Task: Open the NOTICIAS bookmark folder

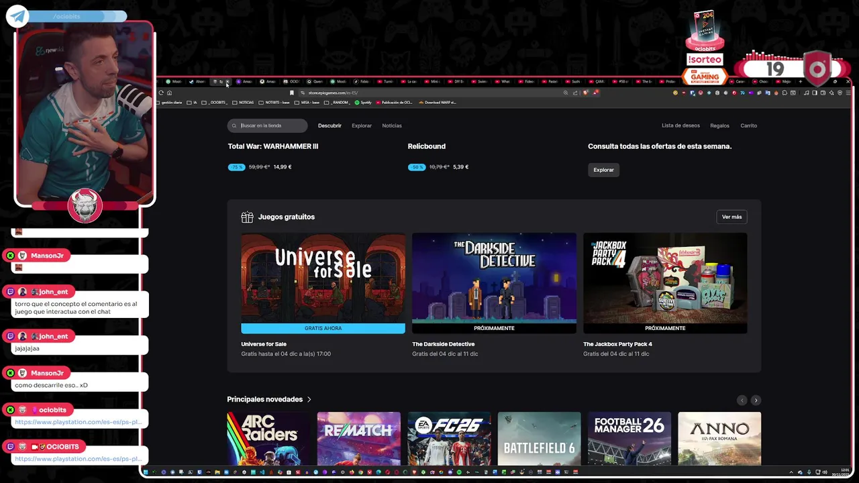Action: [x=243, y=103]
